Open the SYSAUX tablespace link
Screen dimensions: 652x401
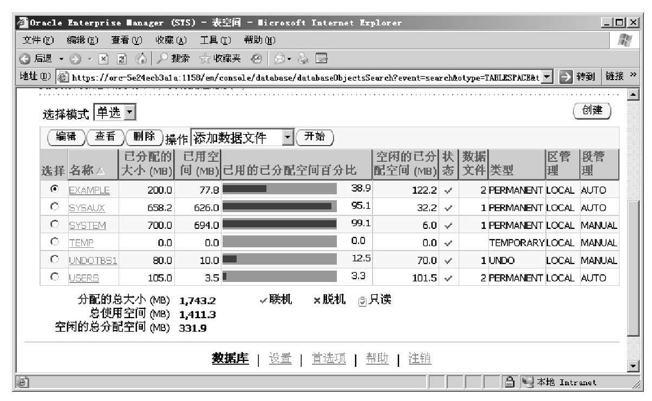tap(87, 207)
